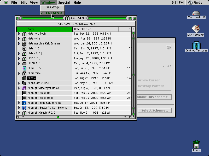Expand the Metalloid Tech folder
The height and width of the screenshot is (156, 209).
click(x=19, y=34)
